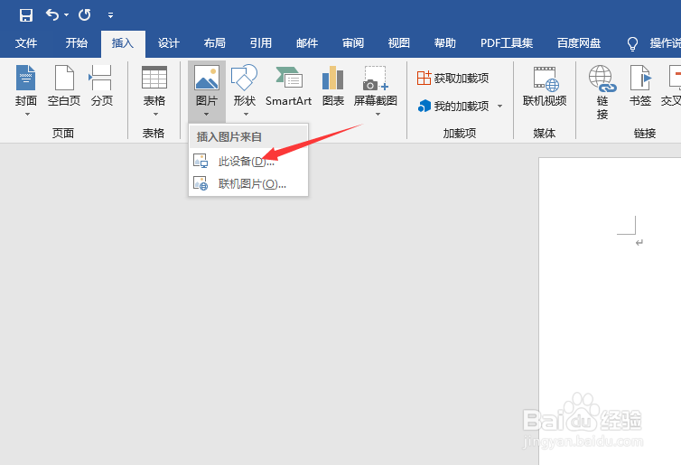Image resolution: width=681 pixels, height=465 pixels.
Task: Open the 引用 tab
Action: click(x=261, y=43)
